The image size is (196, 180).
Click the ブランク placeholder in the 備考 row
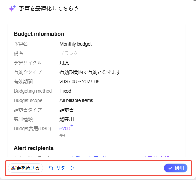[68, 53]
